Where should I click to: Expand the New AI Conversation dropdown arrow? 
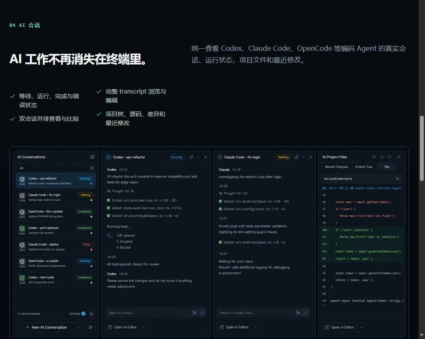(79, 327)
